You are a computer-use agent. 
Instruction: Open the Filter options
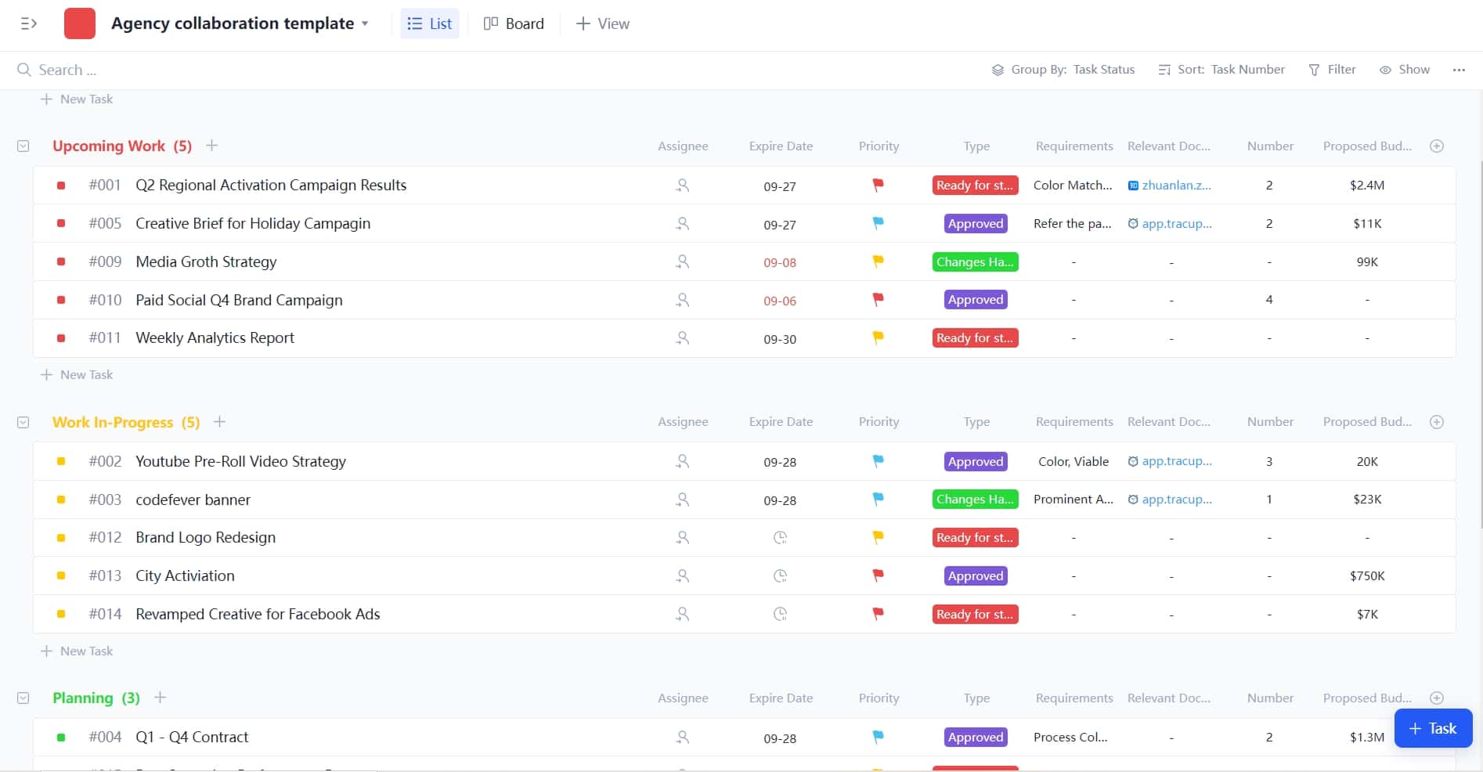click(x=1332, y=70)
